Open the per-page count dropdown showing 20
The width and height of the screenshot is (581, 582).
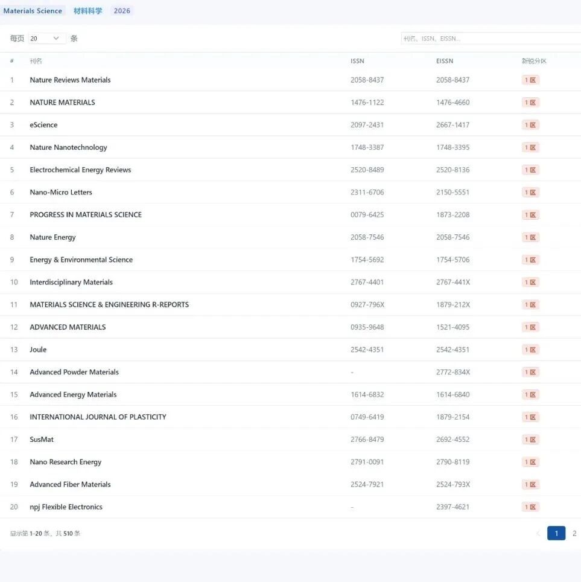[x=46, y=38]
